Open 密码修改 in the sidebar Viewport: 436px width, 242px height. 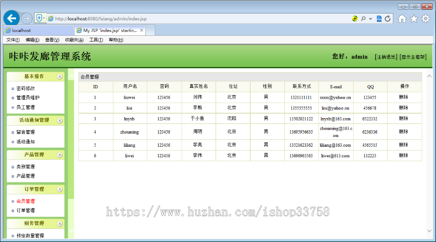pyautogui.click(x=25, y=89)
